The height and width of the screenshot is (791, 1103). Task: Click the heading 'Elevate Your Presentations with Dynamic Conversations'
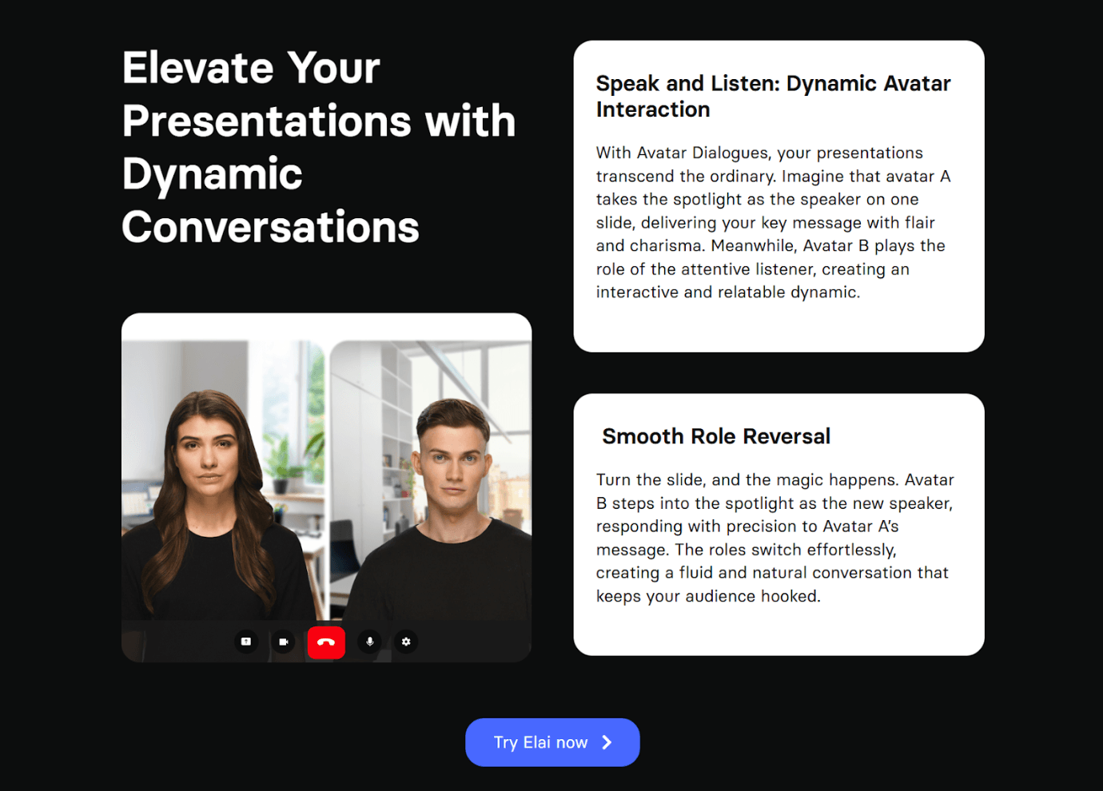click(x=319, y=147)
